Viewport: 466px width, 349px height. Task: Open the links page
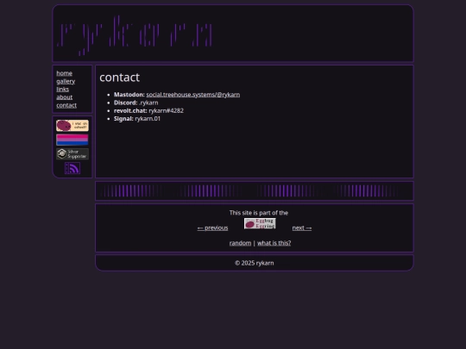(x=63, y=90)
